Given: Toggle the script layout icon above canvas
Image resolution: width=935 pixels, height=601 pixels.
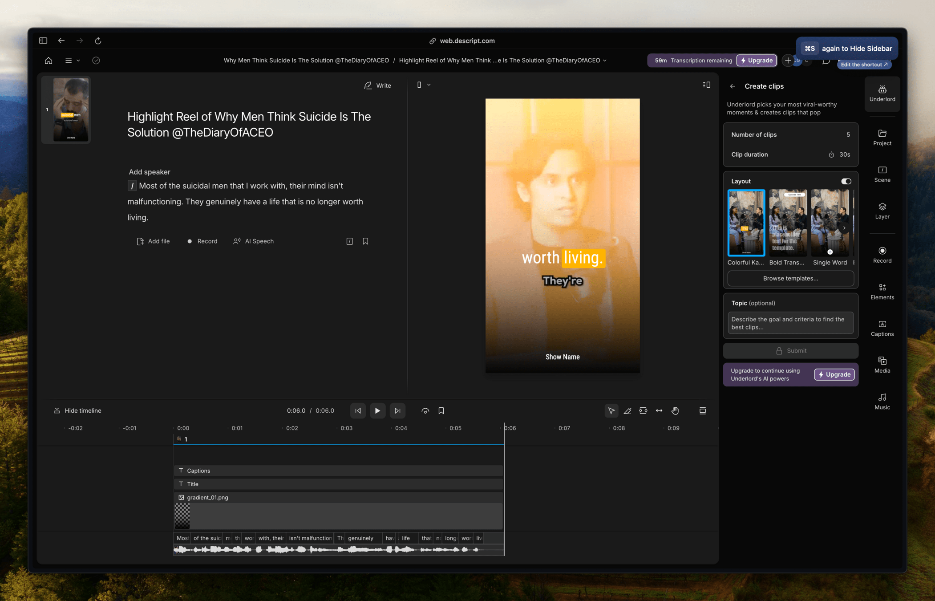Looking at the screenshot, I should click(706, 85).
